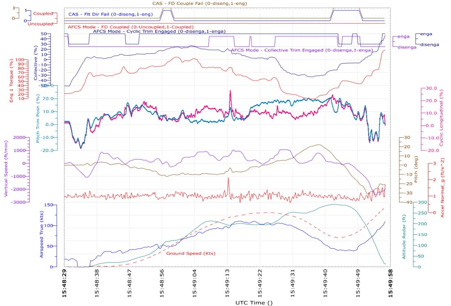Click the Airspeed True (kts) axis title
This screenshot has width=451, height=306.
(x=41, y=234)
